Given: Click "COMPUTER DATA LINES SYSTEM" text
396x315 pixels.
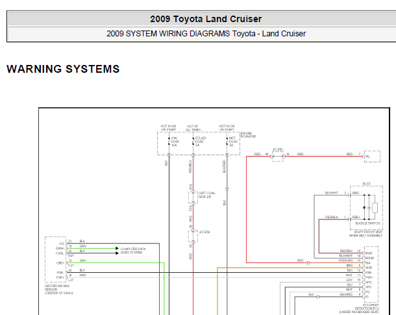Looking at the screenshot, I should tap(133, 251).
